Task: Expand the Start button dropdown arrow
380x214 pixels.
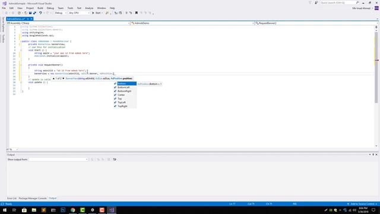Action: click(x=102, y=13)
